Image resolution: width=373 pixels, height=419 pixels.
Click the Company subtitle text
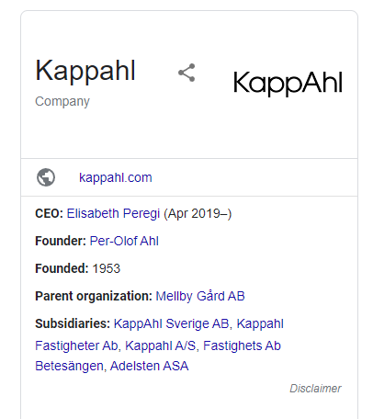[62, 101]
